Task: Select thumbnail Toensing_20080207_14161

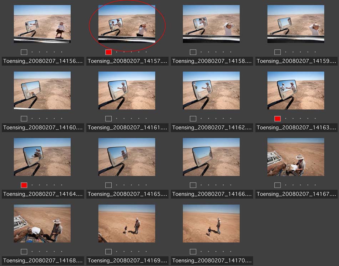Action: coord(127,91)
